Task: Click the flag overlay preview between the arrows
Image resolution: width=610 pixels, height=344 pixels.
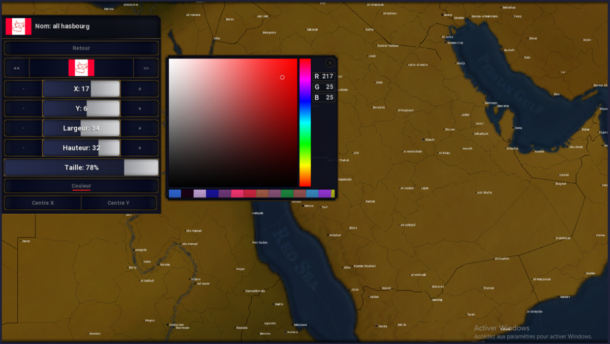Action: [81, 68]
